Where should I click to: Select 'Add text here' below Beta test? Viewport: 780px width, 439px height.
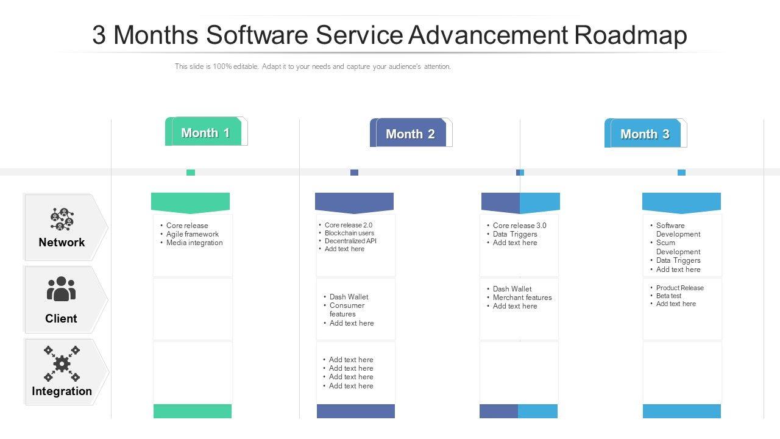(676, 304)
